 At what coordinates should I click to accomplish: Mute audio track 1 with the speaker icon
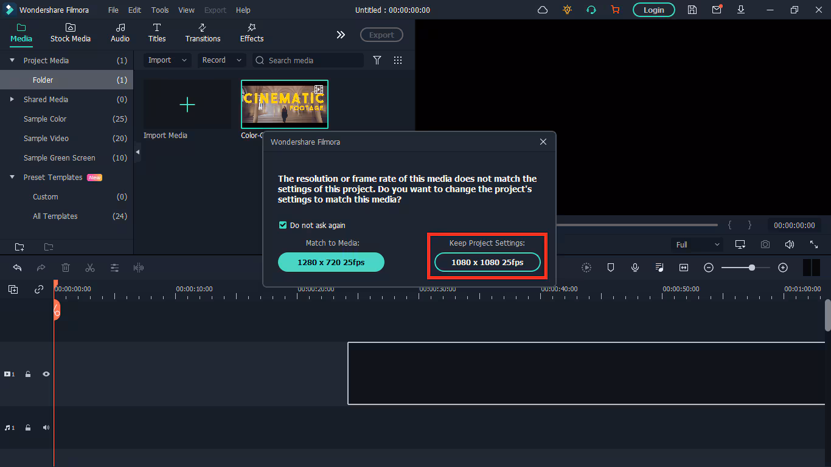pyautogui.click(x=46, y=427)
